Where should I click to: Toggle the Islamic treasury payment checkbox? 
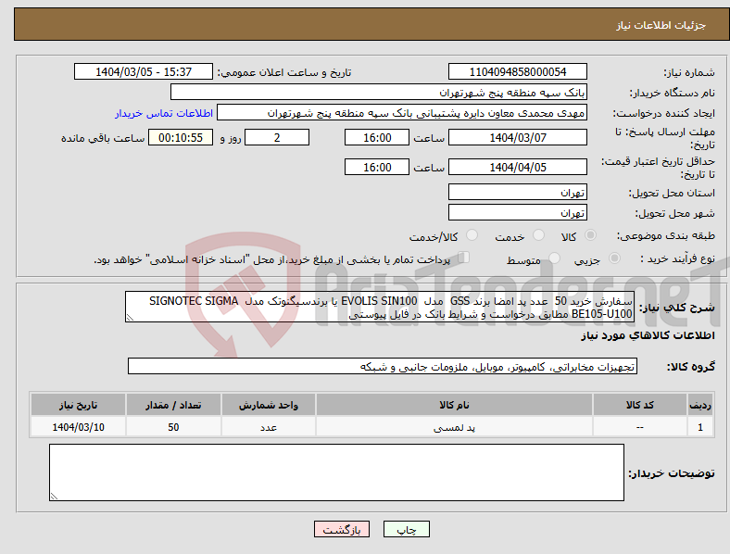tap(464, 258)
